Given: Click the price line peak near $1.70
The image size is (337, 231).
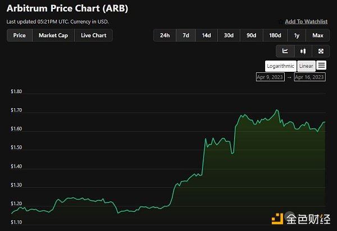Looking at the screenshot, I should 277,110.
